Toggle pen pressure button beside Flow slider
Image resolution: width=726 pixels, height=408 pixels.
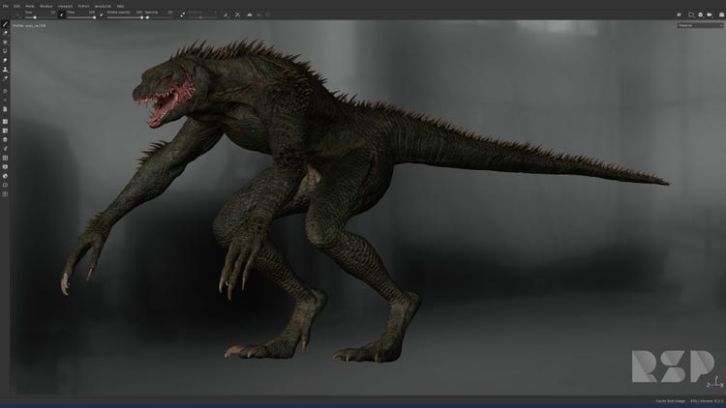[63, 15]
